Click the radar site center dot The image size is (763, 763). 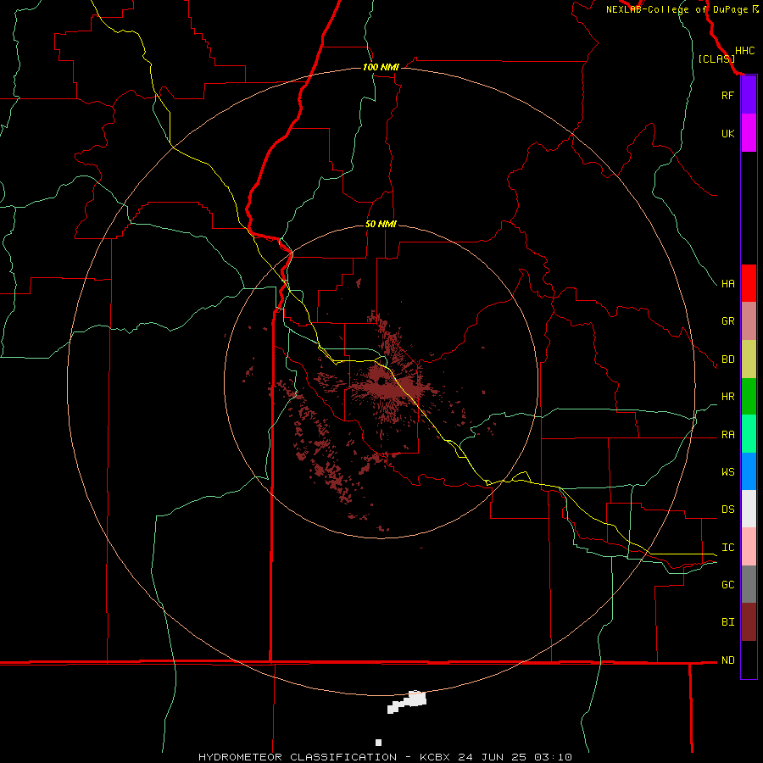pyautogui.click(x=381, y=381)
